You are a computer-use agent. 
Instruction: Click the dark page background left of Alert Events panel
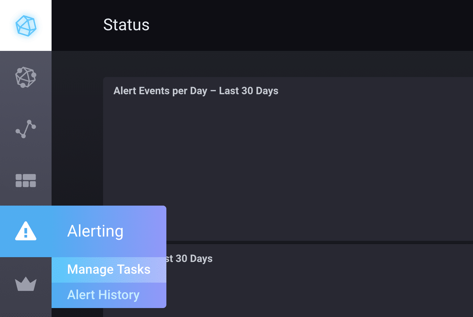[77, 138]
